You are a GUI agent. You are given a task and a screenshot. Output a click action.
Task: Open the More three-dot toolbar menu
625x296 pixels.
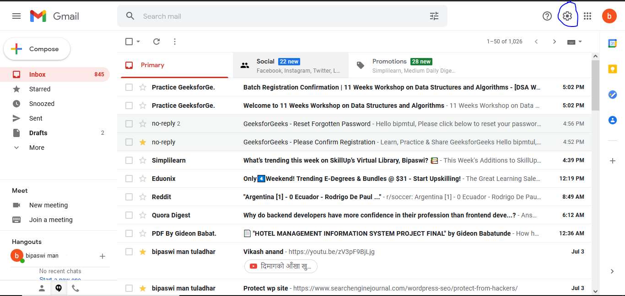point(175,42)
